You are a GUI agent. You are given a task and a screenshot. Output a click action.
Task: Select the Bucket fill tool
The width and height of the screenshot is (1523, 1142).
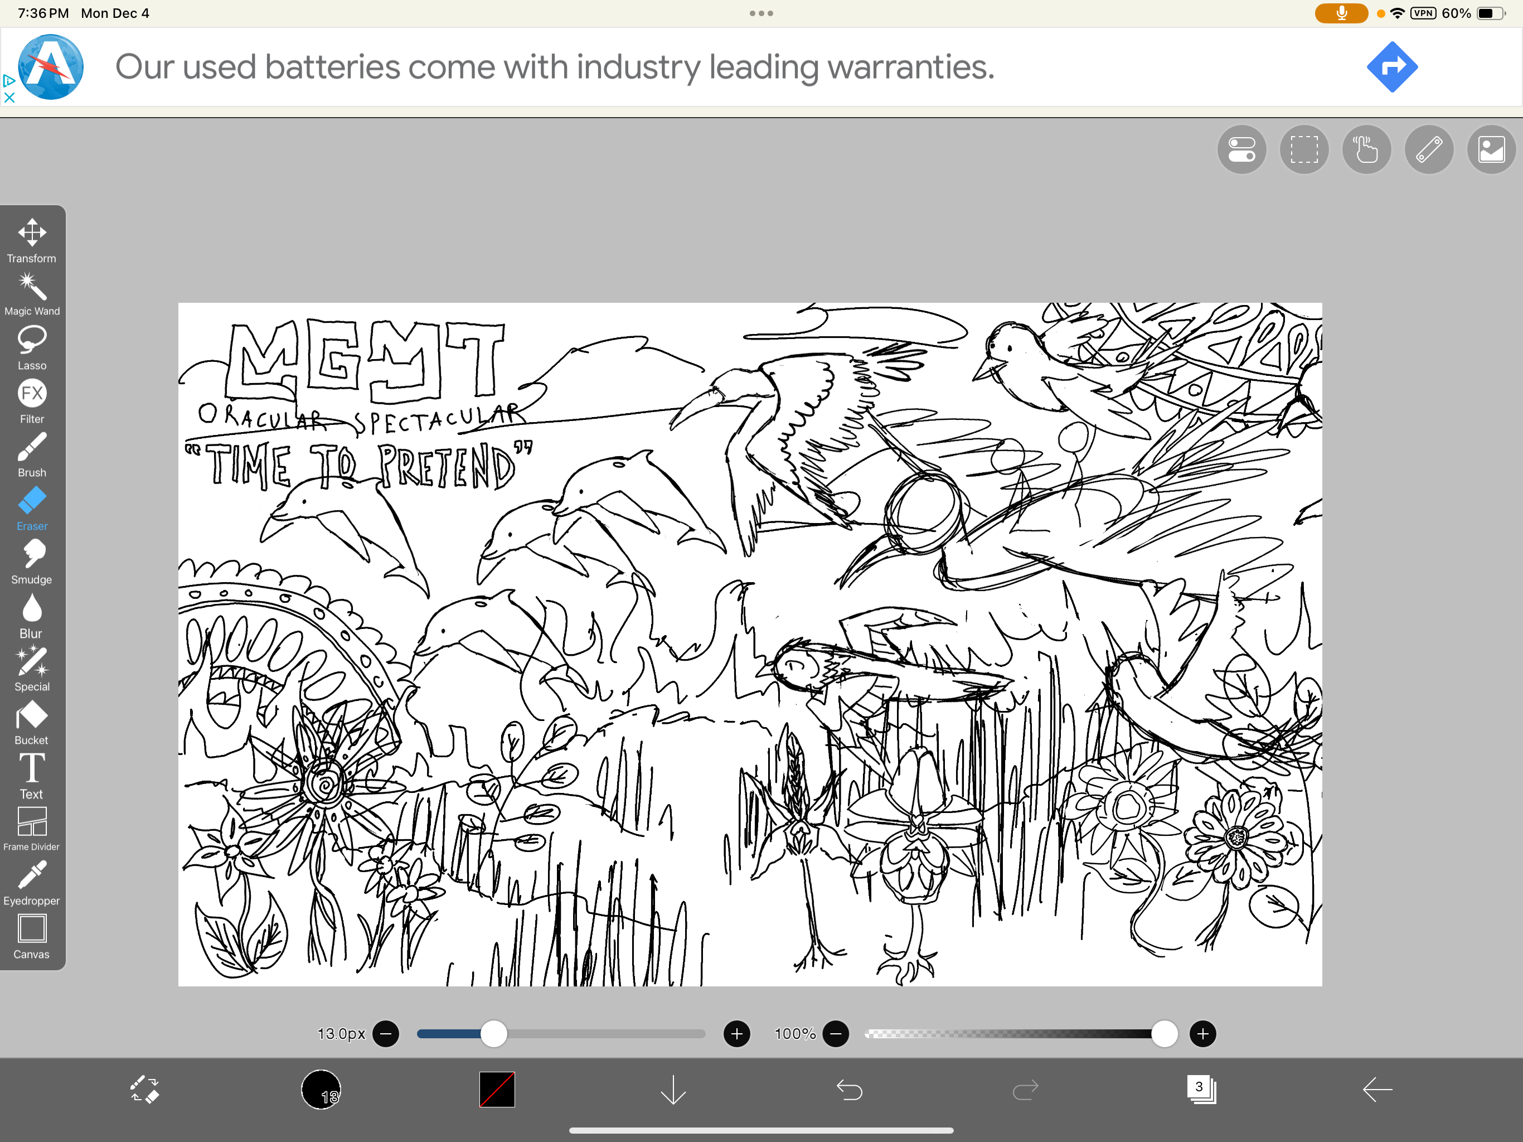[32, 723]
